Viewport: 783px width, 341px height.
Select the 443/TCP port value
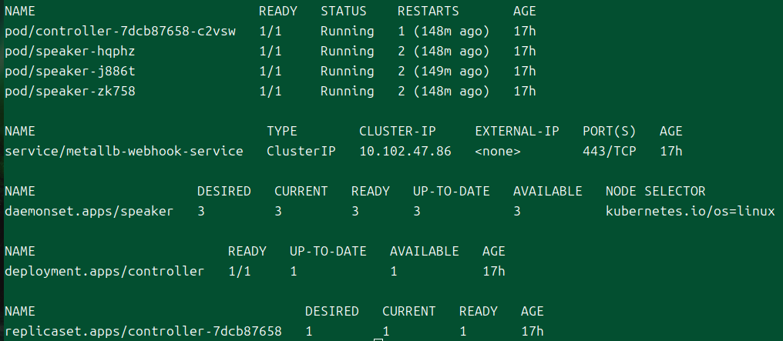pos(610,152)
